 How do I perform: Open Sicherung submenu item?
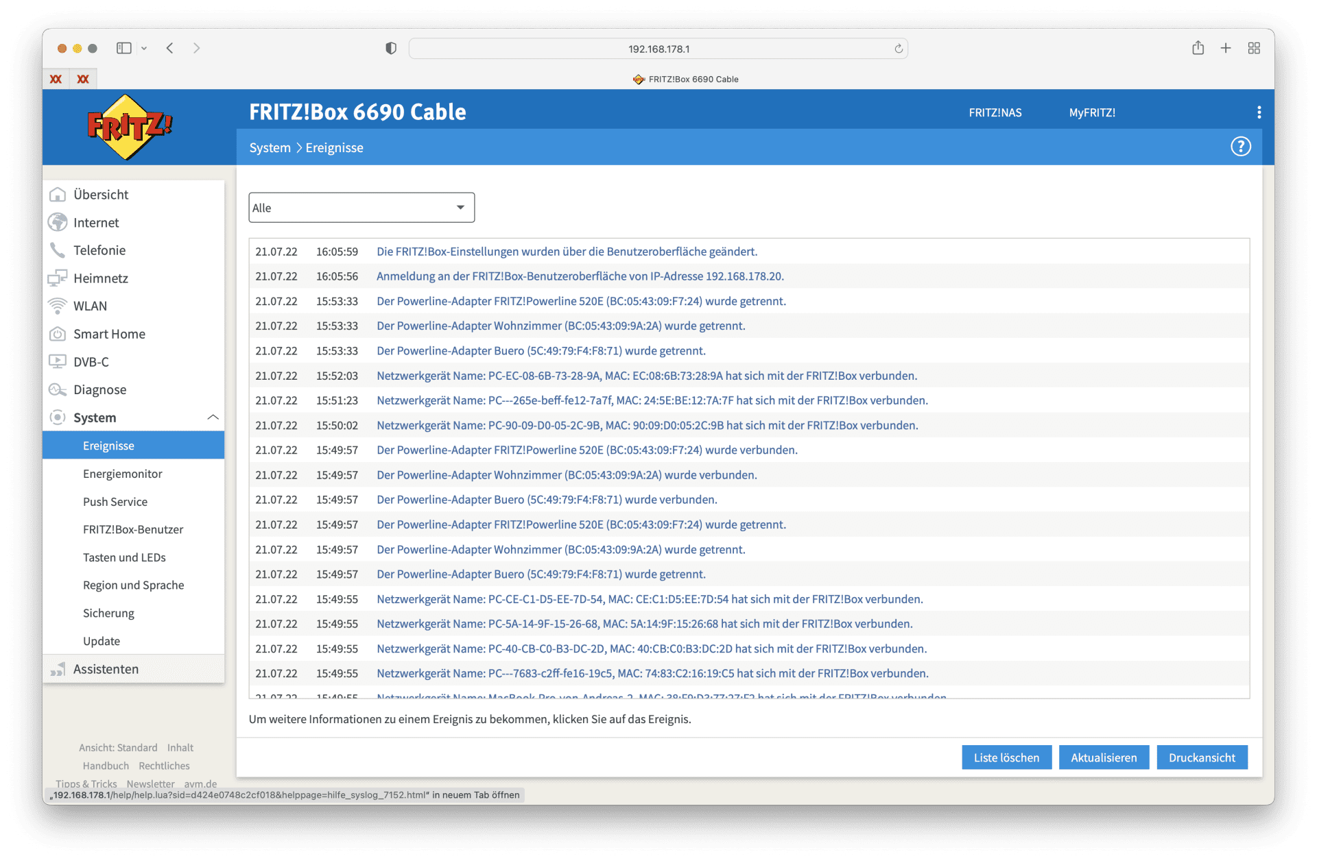pos(108,613)
